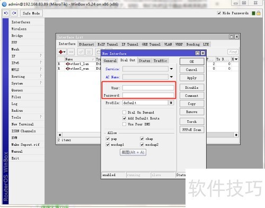Image resolution: width=265 pixels, height=208 pixels.
Task: Click the Disable button in the dialog
Action: point(192,88)
